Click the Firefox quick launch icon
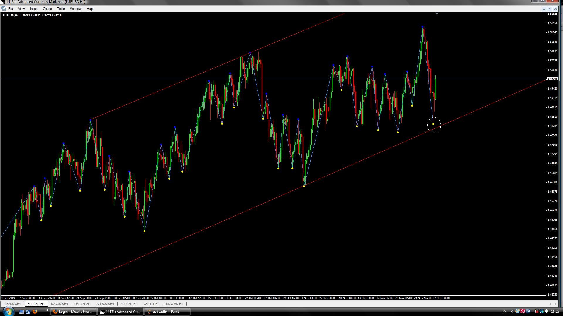Viewport: 563px width, 316px height. 35,312
